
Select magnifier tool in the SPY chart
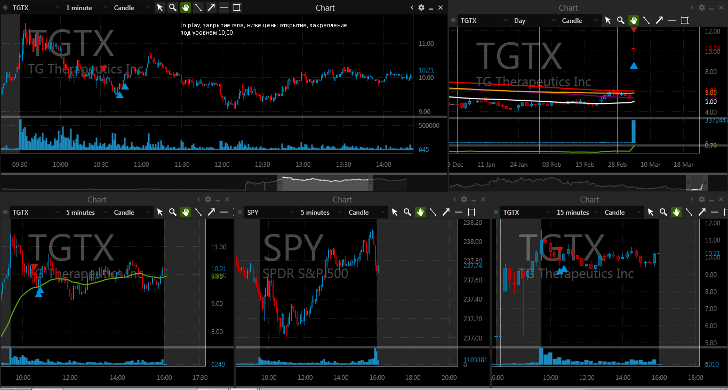point(407,212)
